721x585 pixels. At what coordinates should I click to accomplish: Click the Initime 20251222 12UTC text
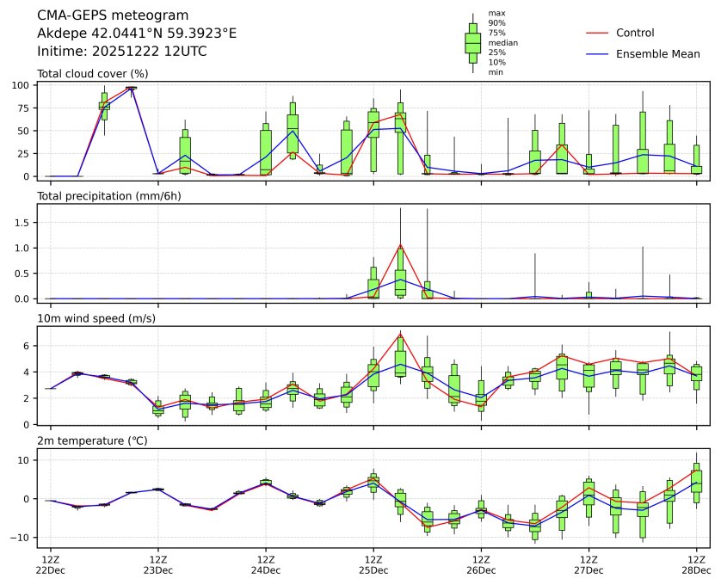click(121, 52)
